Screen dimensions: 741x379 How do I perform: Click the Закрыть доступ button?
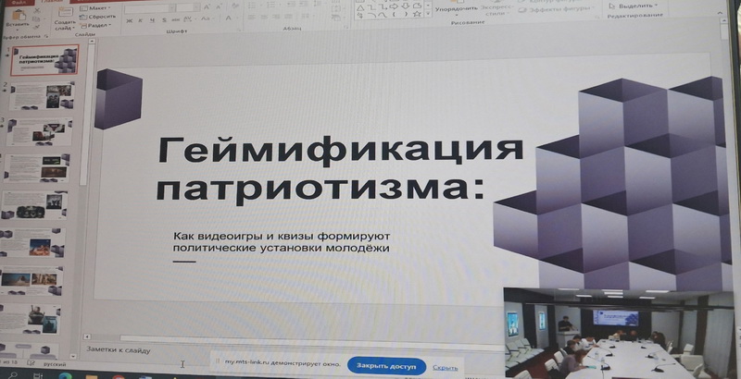tap(387, 366)
